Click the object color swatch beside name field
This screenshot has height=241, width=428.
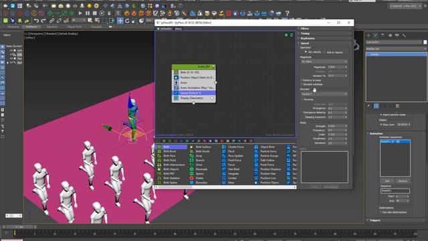pos(425,42)
